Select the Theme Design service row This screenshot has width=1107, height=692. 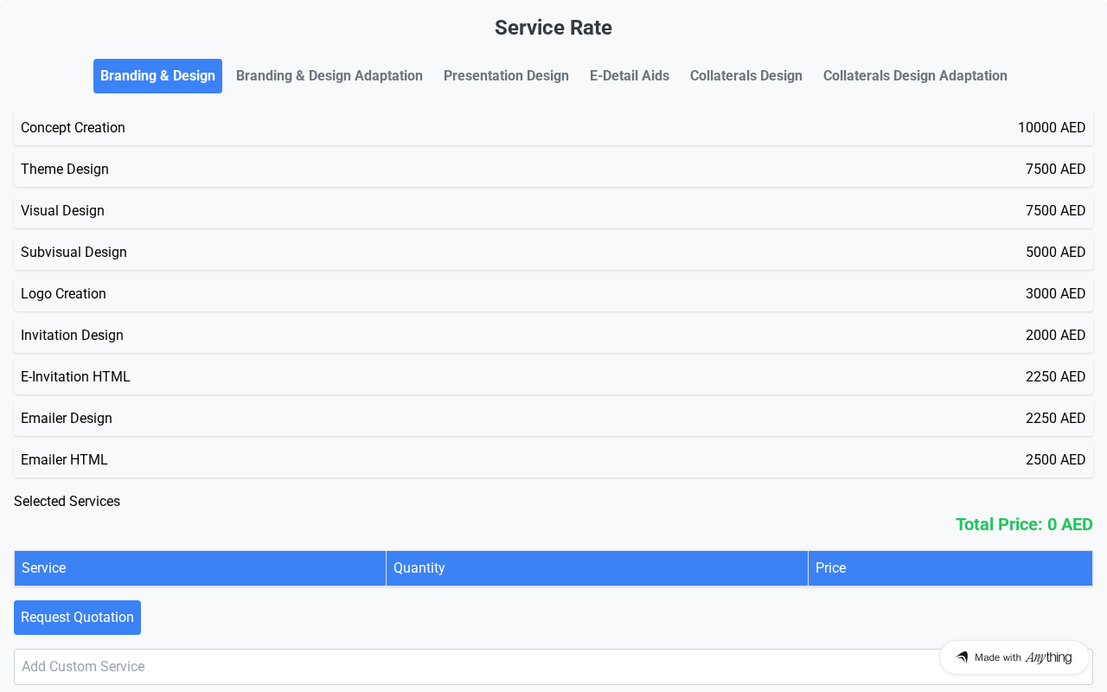click(553, 170)
